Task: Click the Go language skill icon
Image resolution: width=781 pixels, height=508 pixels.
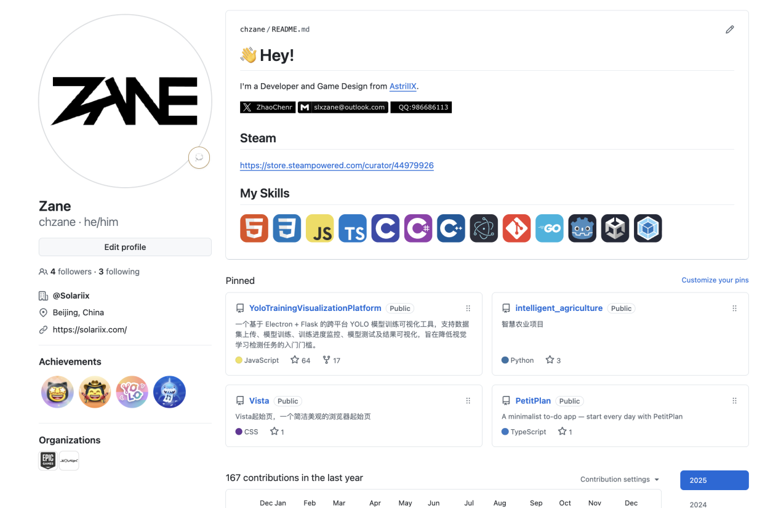Action: point(549,228)
